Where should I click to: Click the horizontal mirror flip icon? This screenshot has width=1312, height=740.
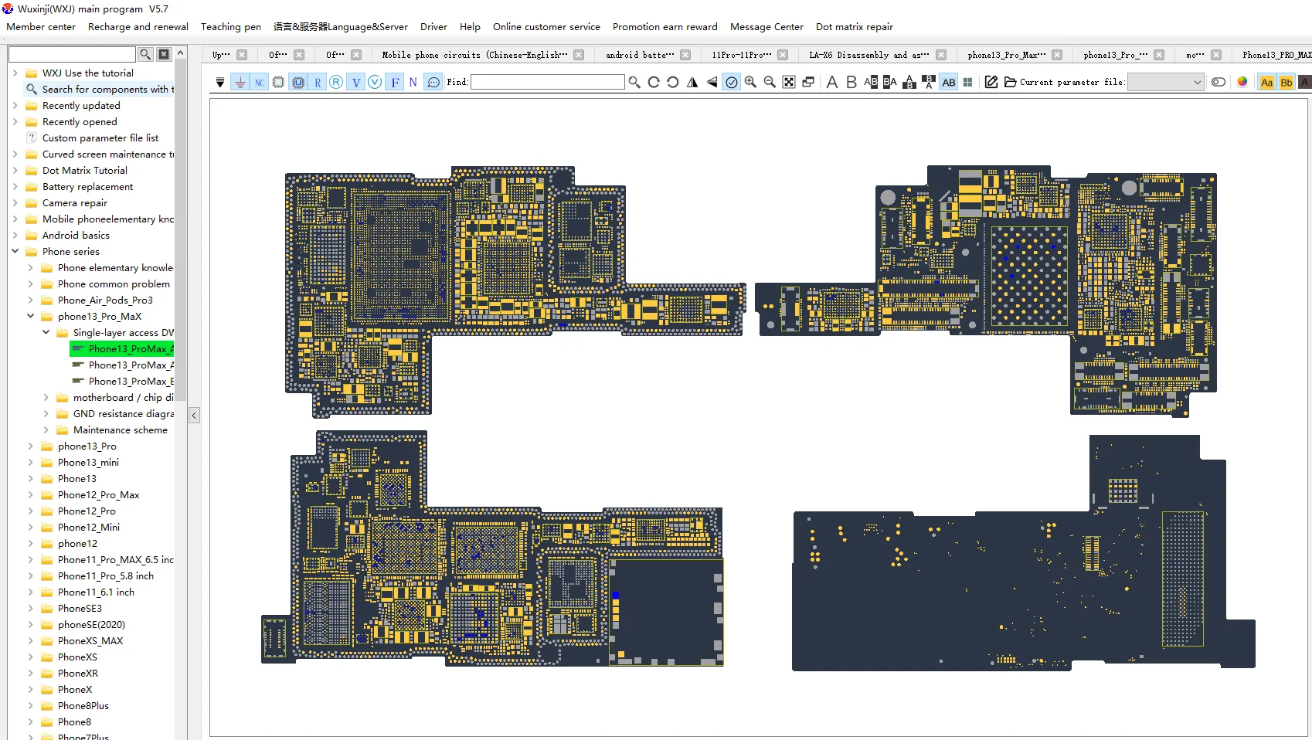692,82
